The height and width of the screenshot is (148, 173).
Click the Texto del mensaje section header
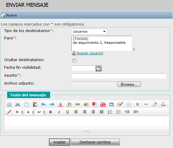pos(29,95)
